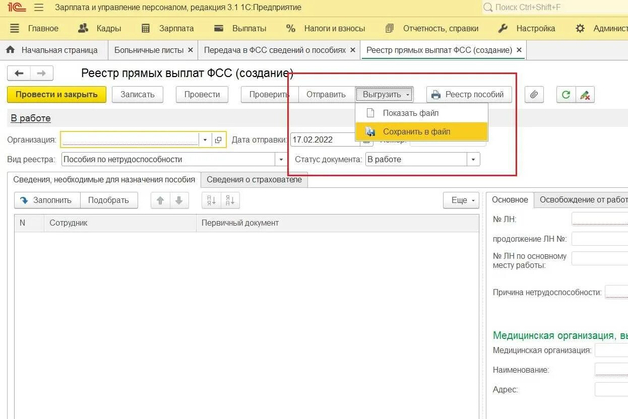
Task: Select the Основное tab
Action: (x=510, y=199)
